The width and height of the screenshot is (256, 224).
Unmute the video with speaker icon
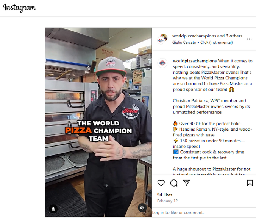click(x=142, y=208)
